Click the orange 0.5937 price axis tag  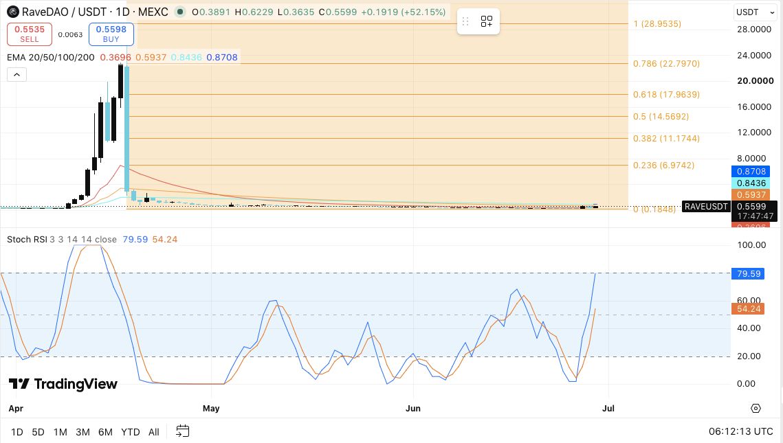[751, 194]
